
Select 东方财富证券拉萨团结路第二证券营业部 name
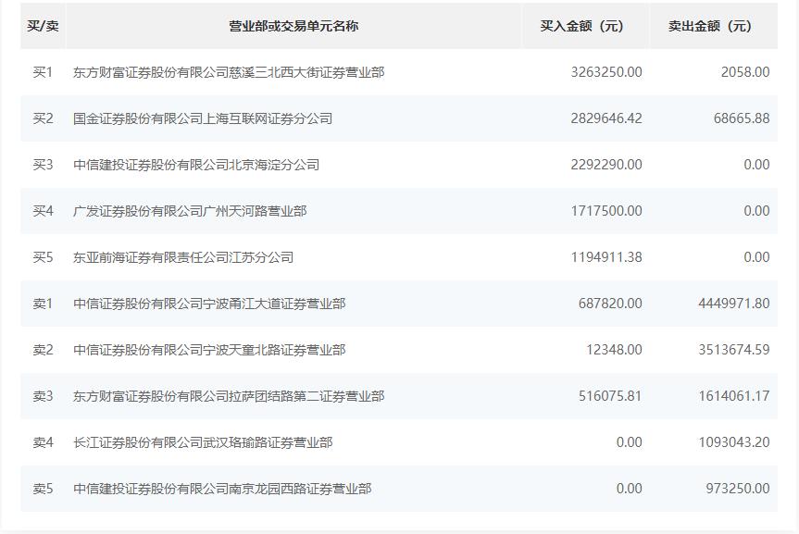coord(229,396)
